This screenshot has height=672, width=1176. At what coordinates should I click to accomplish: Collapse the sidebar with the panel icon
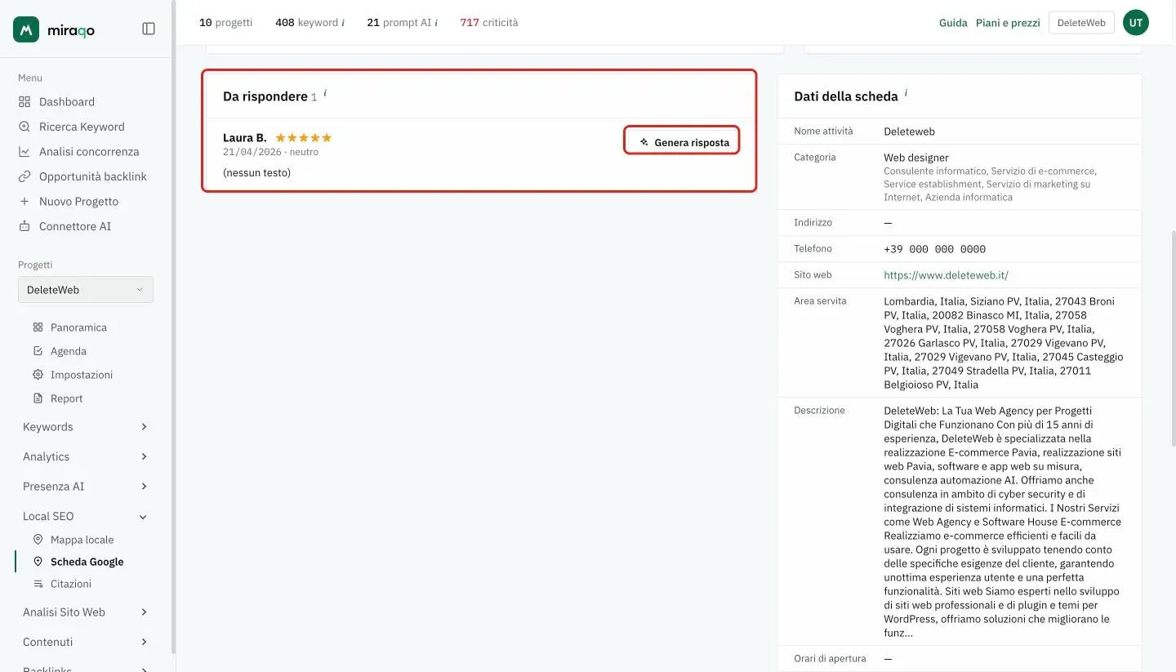[149, 29]
